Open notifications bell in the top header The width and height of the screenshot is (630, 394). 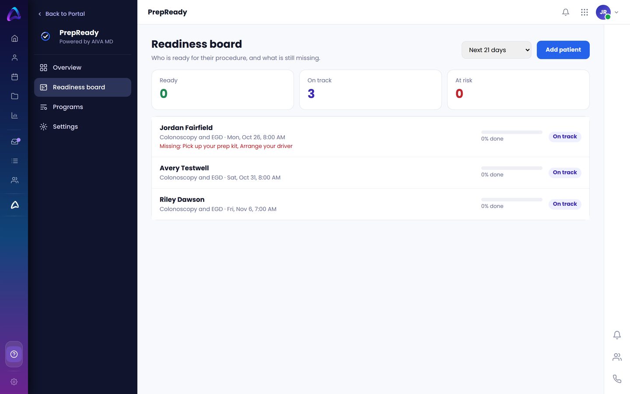(566, 12)
